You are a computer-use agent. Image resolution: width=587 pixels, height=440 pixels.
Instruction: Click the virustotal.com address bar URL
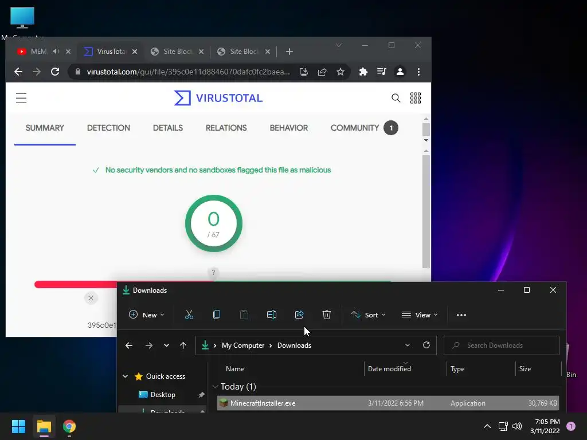188,72
